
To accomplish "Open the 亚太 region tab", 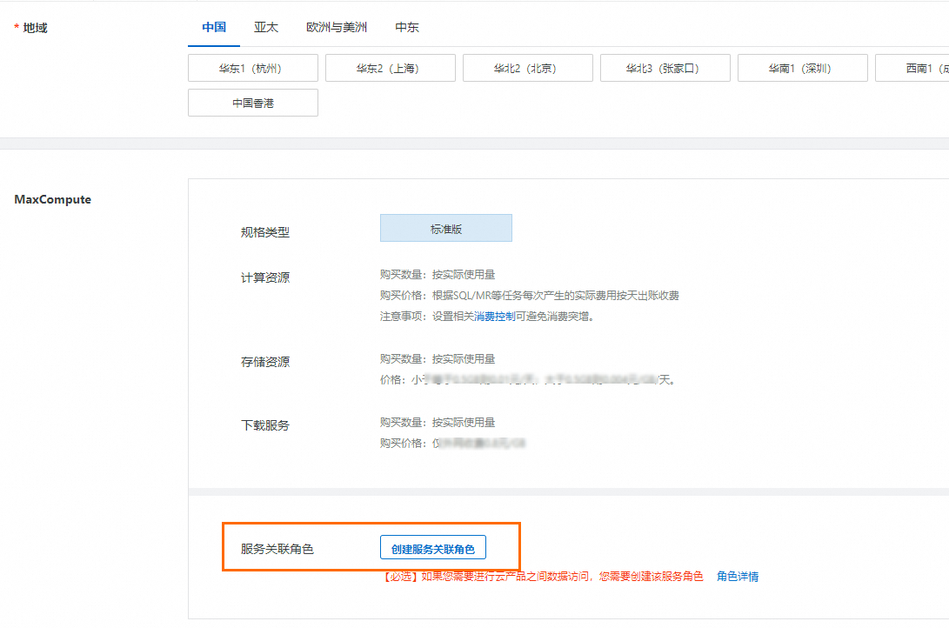I will 266,27.
